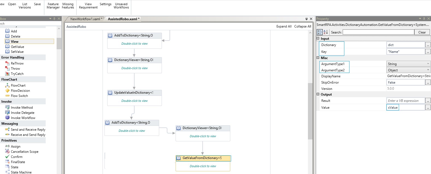Select the Confirm checkmark activity icon
Image resolution: width=431 pixels, height=174 pixels.
tap(7, 157)
